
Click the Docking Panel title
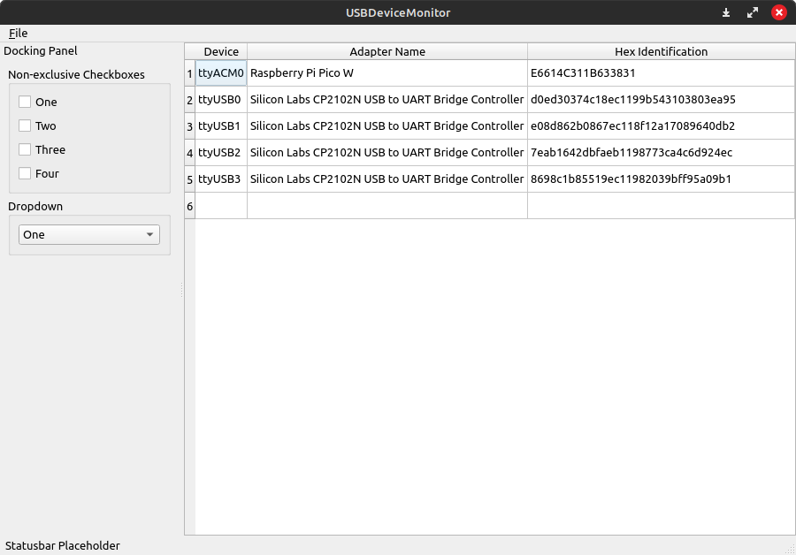[x=41, y=50]
